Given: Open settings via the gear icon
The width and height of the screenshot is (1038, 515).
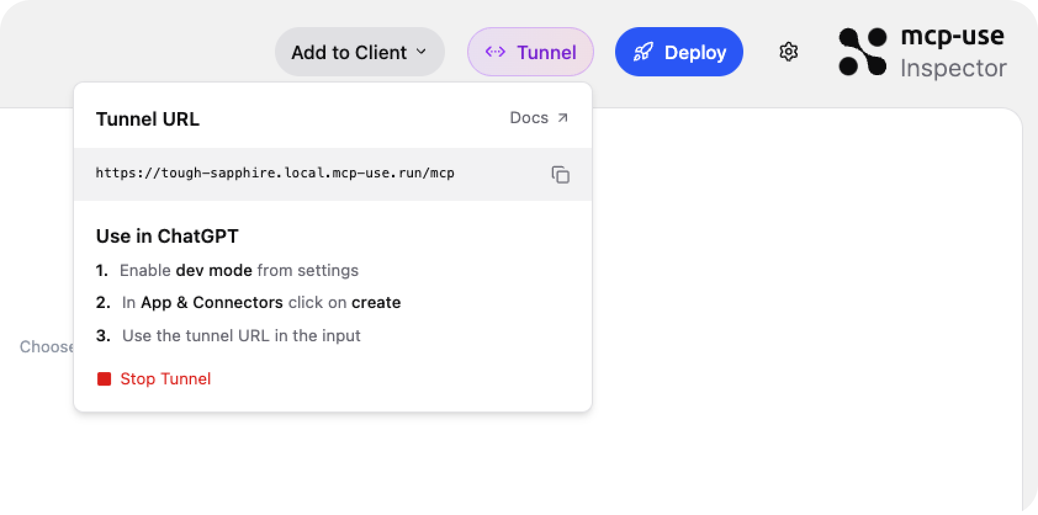Looking at the screenshot, I should pyautogui.click(x=788, y=52).
